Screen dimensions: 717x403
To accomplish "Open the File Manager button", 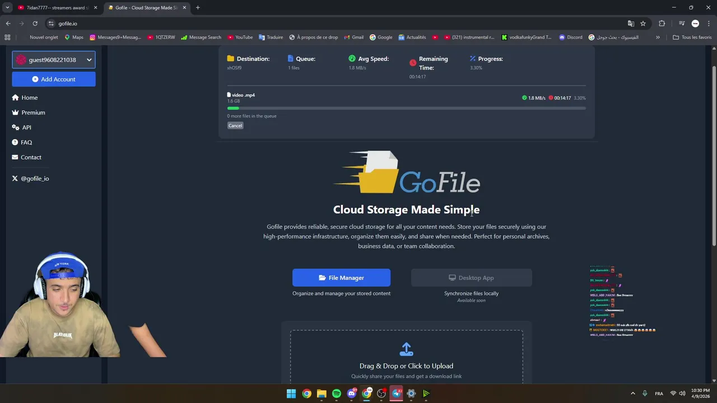I will point(341,278).
